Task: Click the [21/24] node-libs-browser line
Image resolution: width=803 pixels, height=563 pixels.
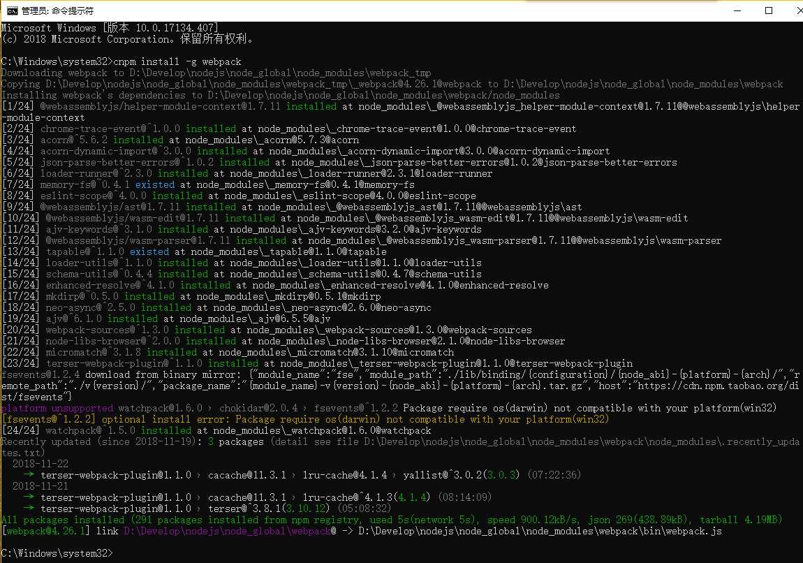Action: tap(283, 341)
